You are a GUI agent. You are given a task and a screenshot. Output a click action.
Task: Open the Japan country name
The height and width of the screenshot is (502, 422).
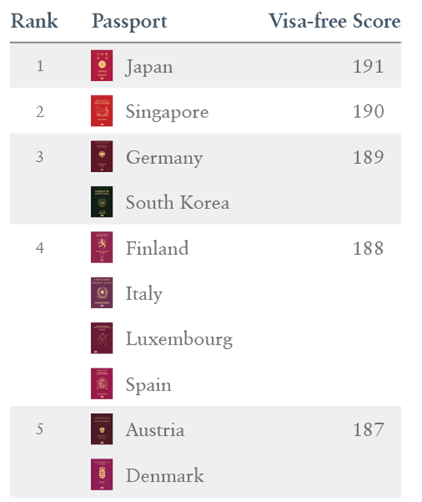point(149,67)
